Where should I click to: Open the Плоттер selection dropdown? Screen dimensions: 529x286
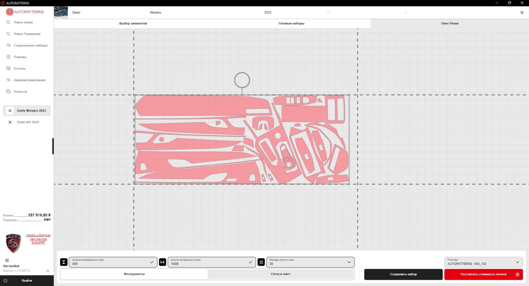(x=484, y=262)
